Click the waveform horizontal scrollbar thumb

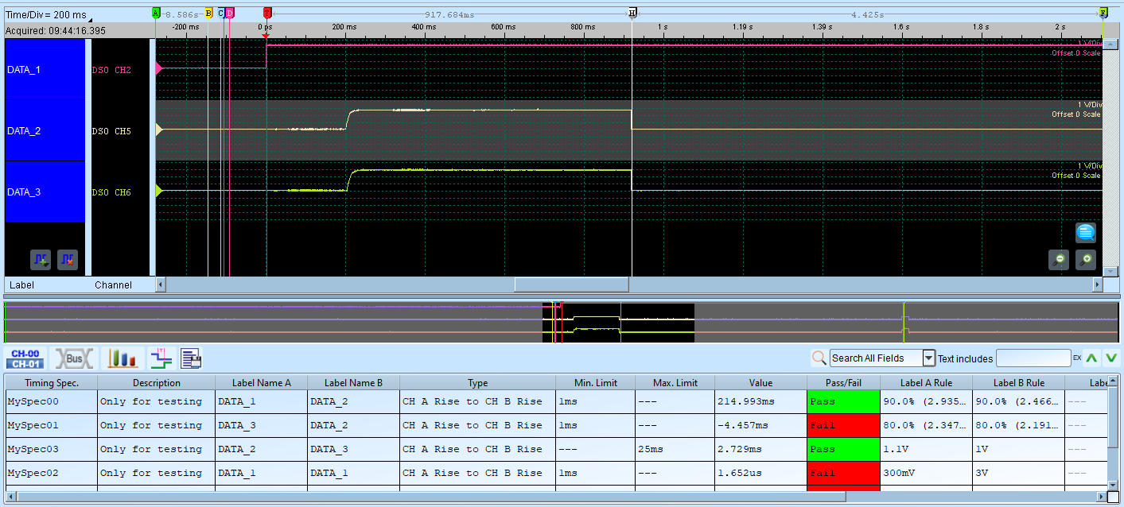(571, 284)
